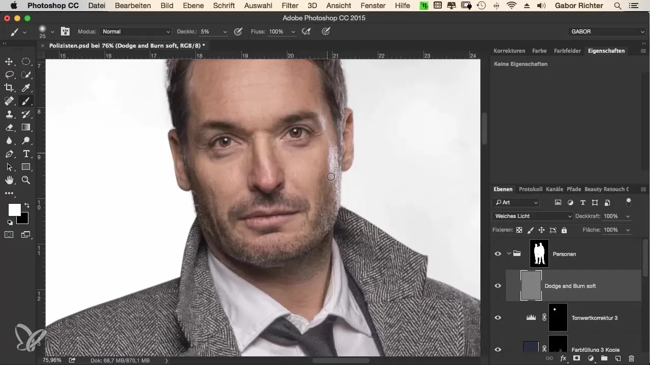Hide the Farbfüllung 3 Kopie layer
Viewport: 650px width, 365px height.
(x=498, y=349)
